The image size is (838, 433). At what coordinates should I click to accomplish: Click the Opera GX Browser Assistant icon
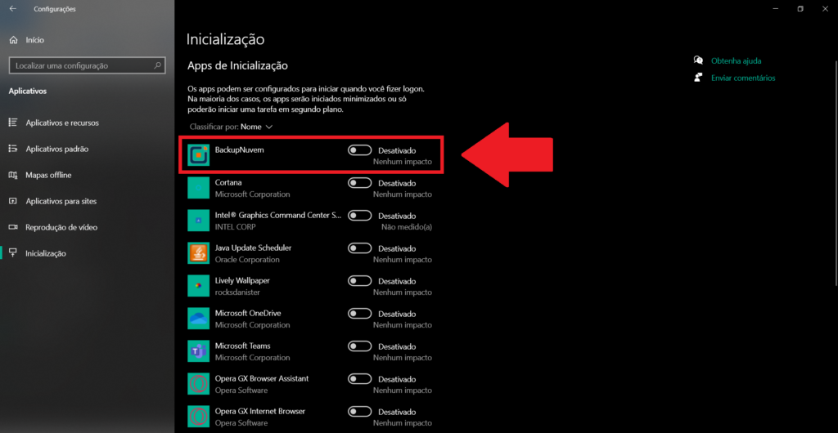tap(198, 384)
